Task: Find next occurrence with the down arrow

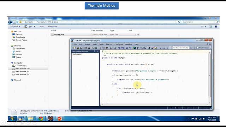Action: pyautogui.click(x=191, y=48)
